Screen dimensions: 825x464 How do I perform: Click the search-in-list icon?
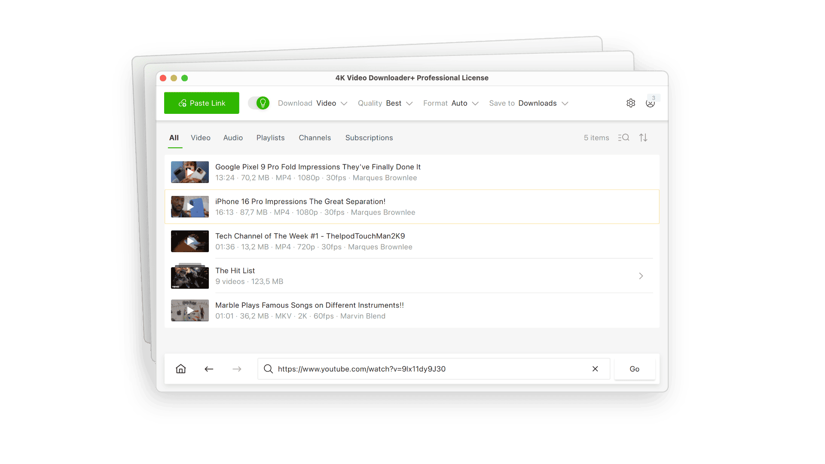tap(623, 137)
